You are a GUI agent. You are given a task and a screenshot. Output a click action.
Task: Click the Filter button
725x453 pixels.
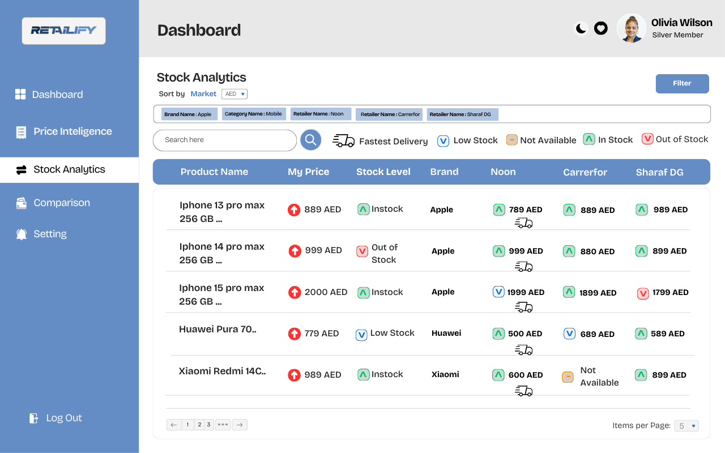[682, 83]
